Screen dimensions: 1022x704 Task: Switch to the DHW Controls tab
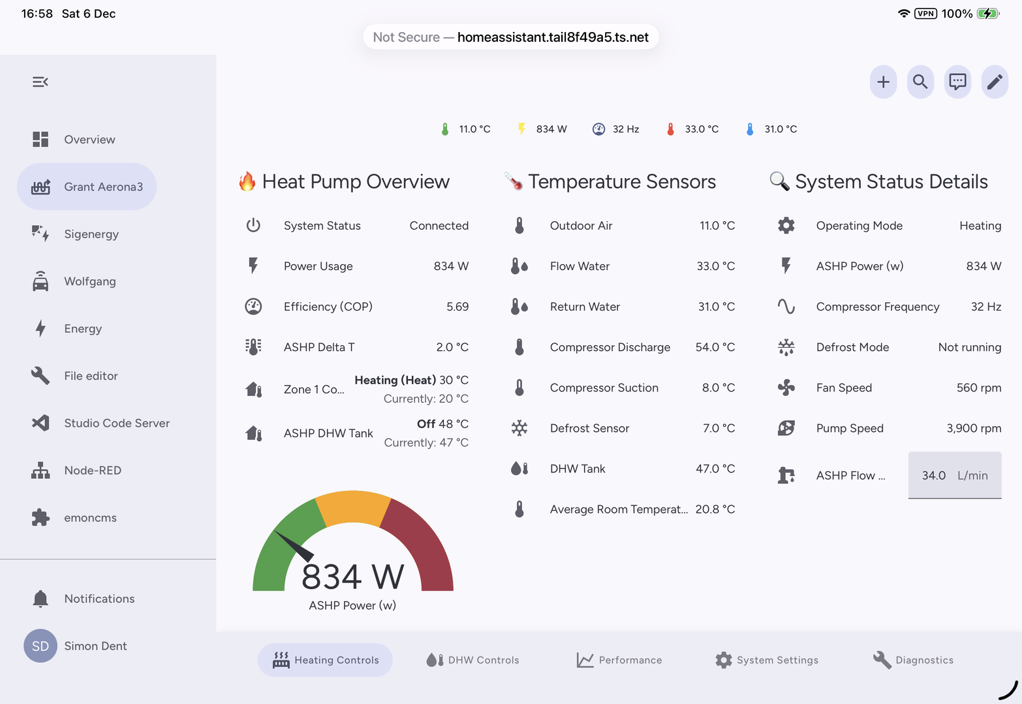(472, 660)
